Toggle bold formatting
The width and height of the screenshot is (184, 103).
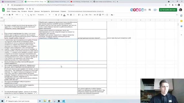[56, 15]
